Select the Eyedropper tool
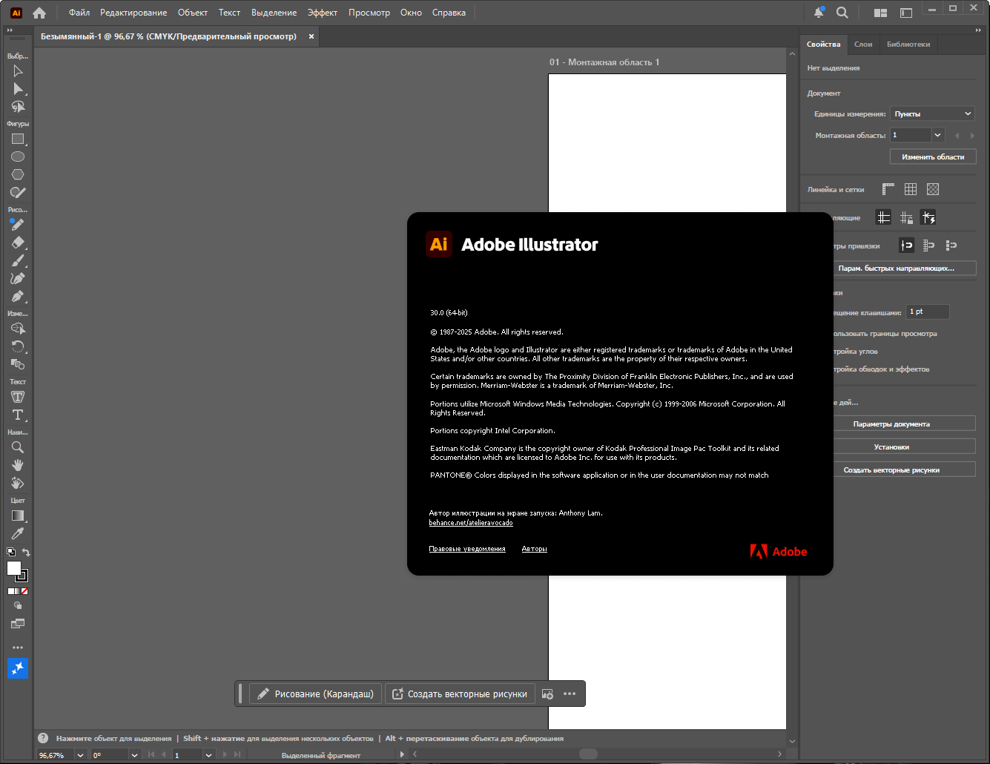This screenshot has height=764, width=990. (18, 533)
